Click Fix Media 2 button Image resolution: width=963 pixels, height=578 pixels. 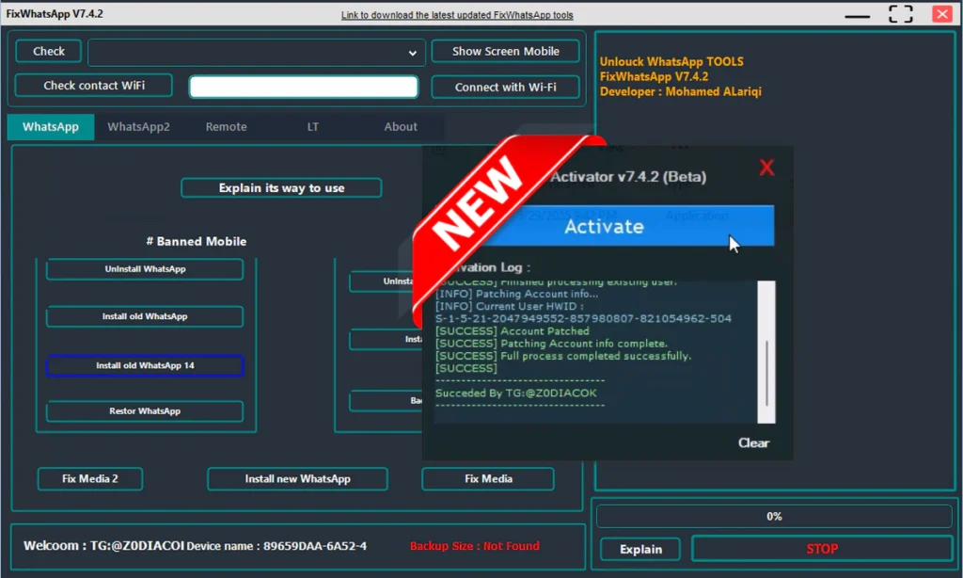89,478
